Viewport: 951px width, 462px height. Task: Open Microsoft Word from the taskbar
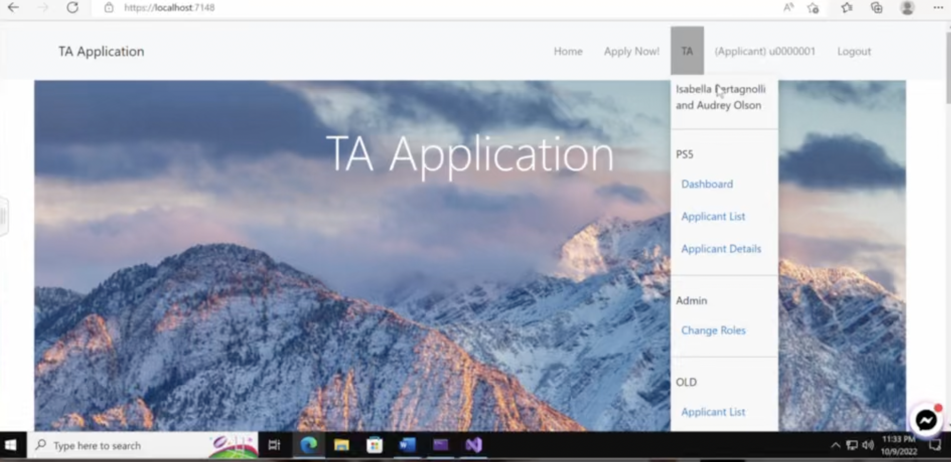[407, 445]
